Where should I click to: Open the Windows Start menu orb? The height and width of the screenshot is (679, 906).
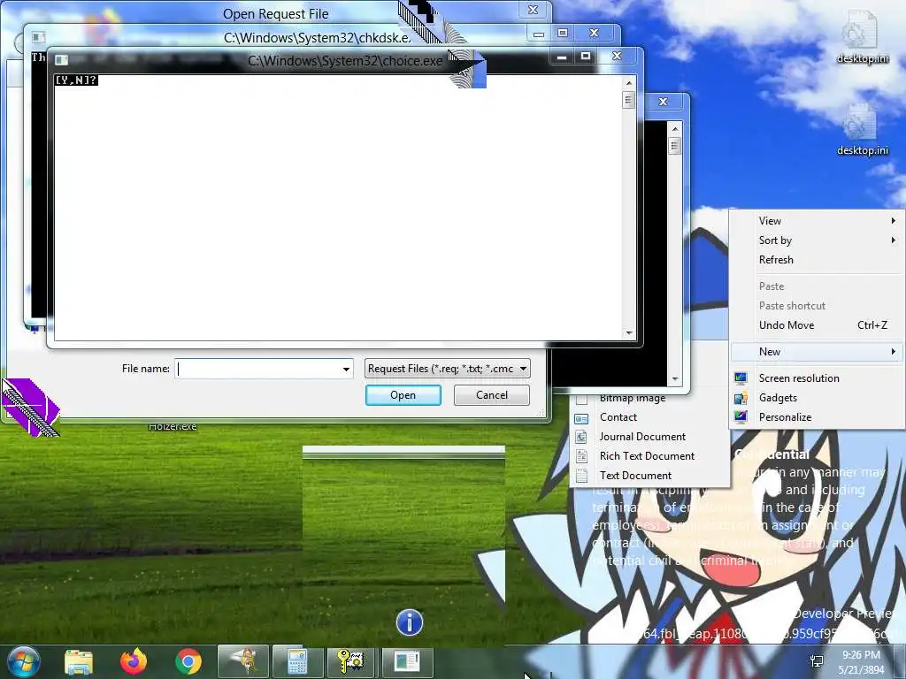click(24, 661)
